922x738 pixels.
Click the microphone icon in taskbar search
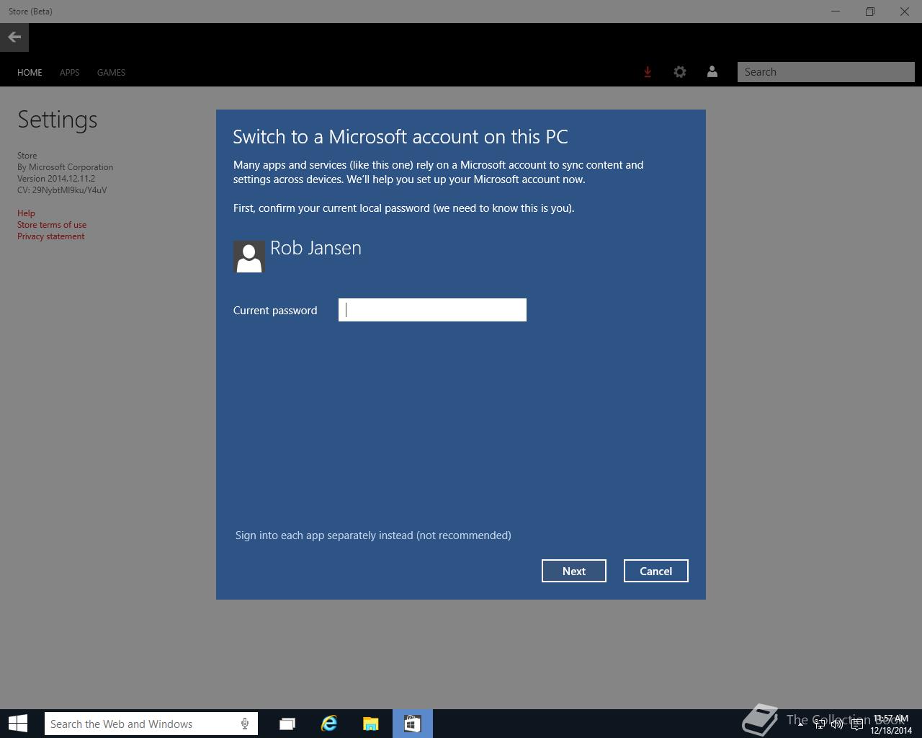point(245,724)
